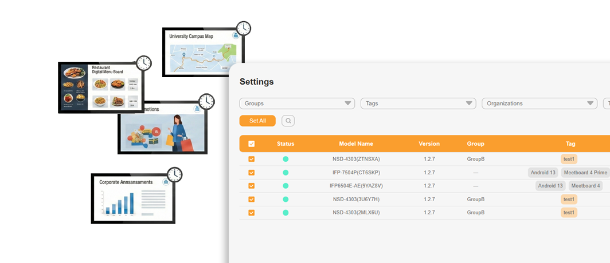This screenshot has height=263, width=610.
Task: Click the clock icon on Restaurant Digital Menu Board
Action: click(x=143, y=63)
